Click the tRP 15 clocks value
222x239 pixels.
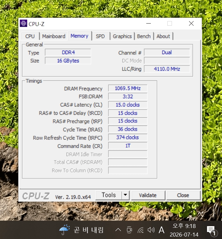[x=128, y=121]
